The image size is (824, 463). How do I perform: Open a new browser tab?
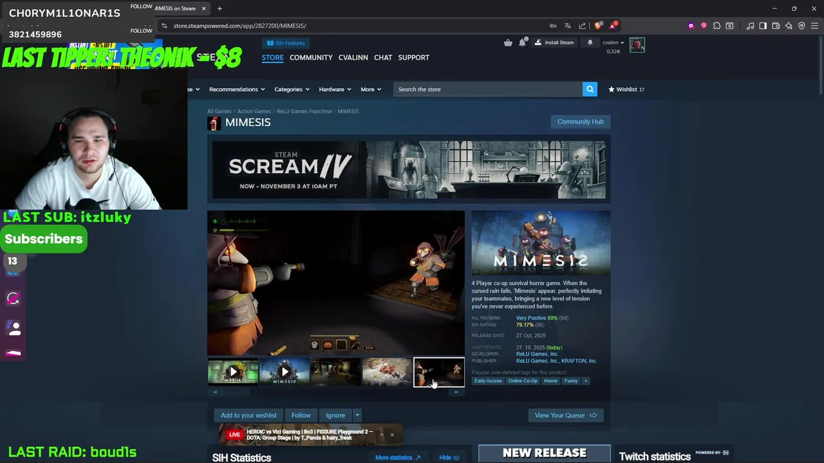[220, 8]
